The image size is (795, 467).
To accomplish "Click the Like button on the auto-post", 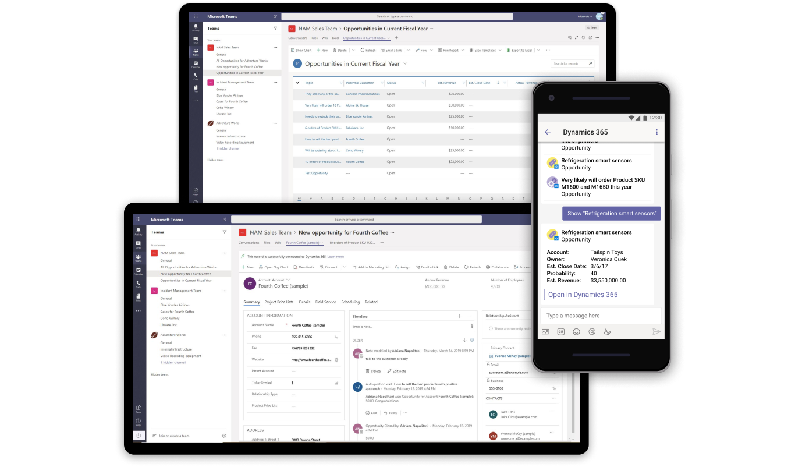I will tap(371, 413).
